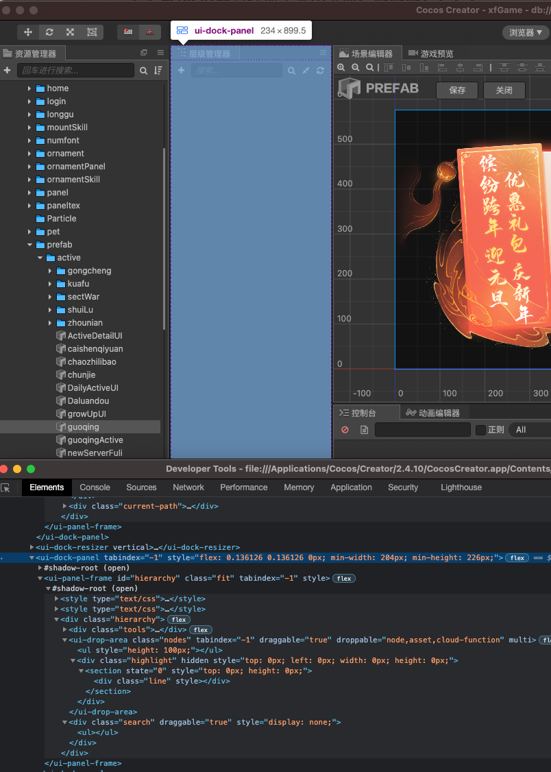Toggle the local/global coordinate button
The width and height of the screenshot is (551, 772).
click(x=149, y=32)
